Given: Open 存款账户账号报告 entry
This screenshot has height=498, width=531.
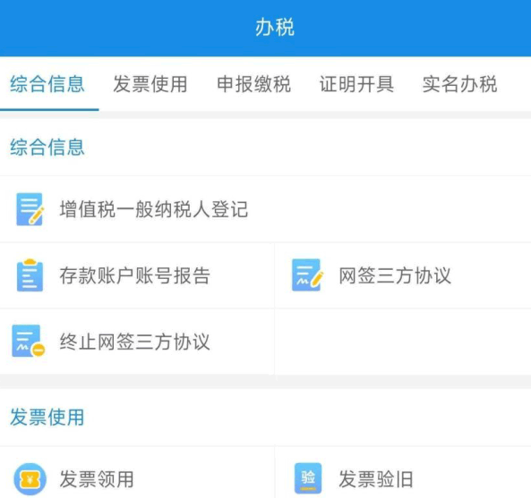Looking at the screenshot, I should click(137, 275).
